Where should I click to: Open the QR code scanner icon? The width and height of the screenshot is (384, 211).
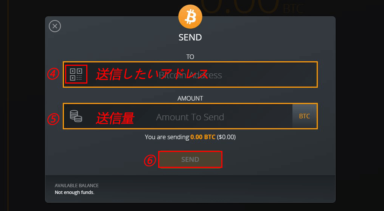76,74
